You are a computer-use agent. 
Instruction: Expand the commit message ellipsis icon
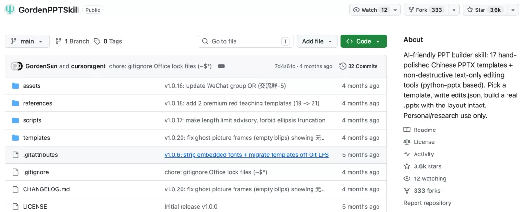[x=221, y=66]
